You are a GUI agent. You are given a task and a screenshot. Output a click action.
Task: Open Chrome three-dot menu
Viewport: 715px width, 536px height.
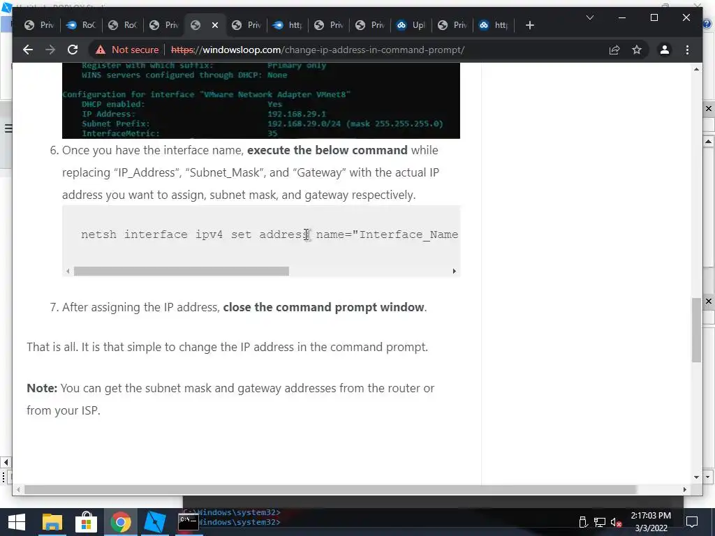(x=687, y=50)
